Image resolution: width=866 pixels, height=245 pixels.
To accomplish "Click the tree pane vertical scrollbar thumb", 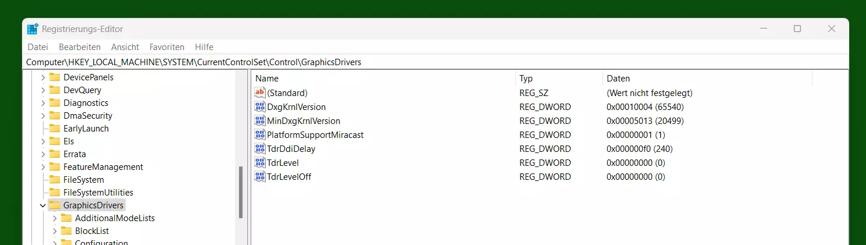I will pyautogui.click(x=241, y=193).
